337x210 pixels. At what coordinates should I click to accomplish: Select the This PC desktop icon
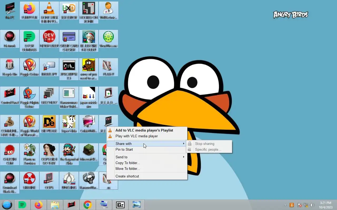pos(10,11)
